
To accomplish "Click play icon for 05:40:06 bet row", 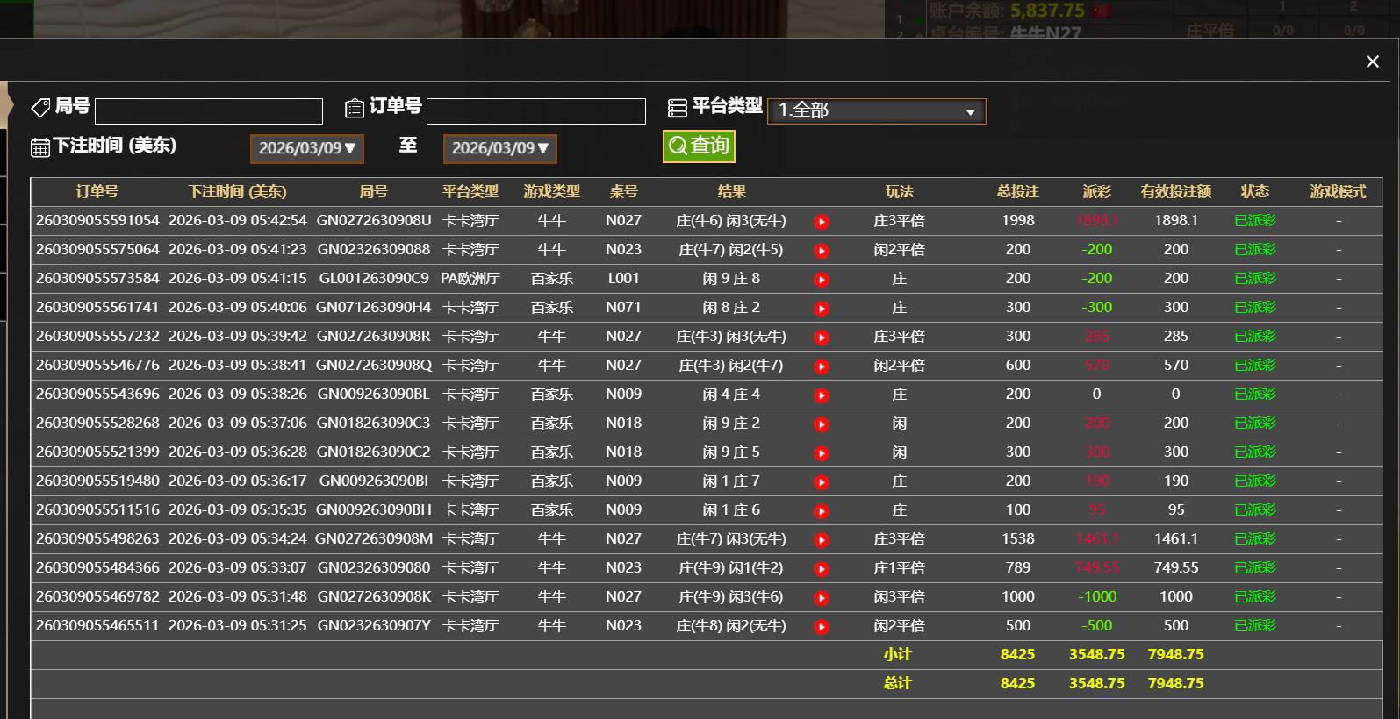I will click(x=822, y=309).
